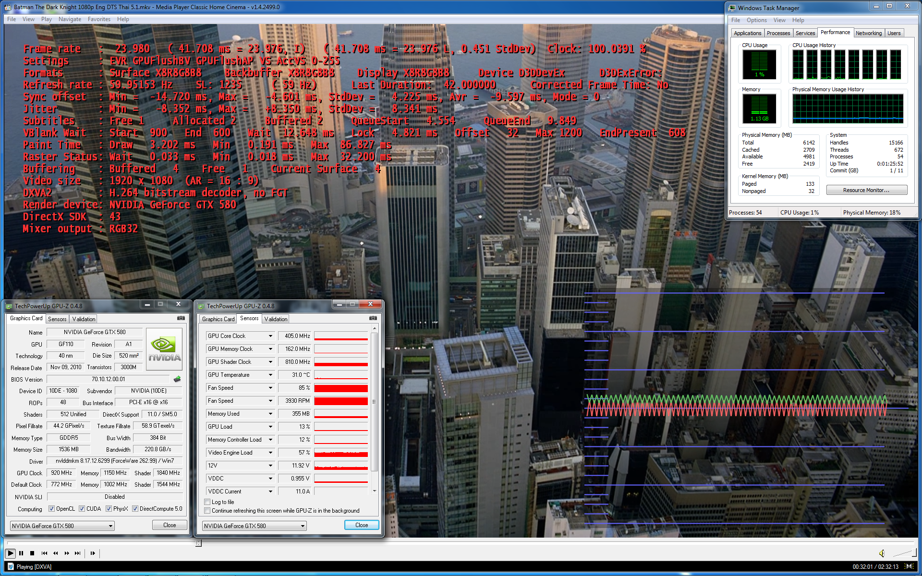
Task: Open the GPU Core Clock sensor dropdown
Action: (270, 336)
